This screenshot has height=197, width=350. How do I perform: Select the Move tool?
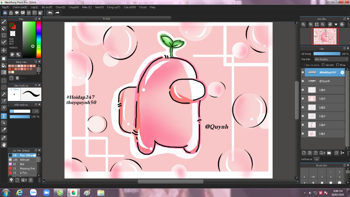click(3, 50)
